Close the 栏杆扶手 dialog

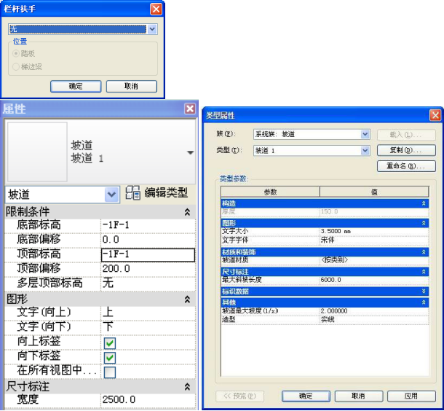(x=156, y=9)
